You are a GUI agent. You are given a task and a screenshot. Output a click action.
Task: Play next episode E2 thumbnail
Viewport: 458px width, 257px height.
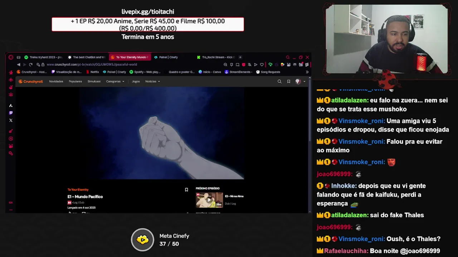click(209, 200)
